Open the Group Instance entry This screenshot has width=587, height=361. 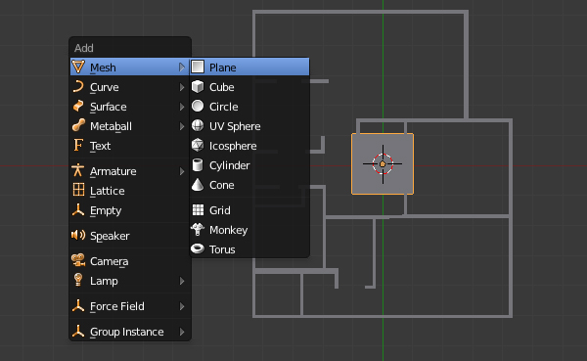(x=130, y=332)
